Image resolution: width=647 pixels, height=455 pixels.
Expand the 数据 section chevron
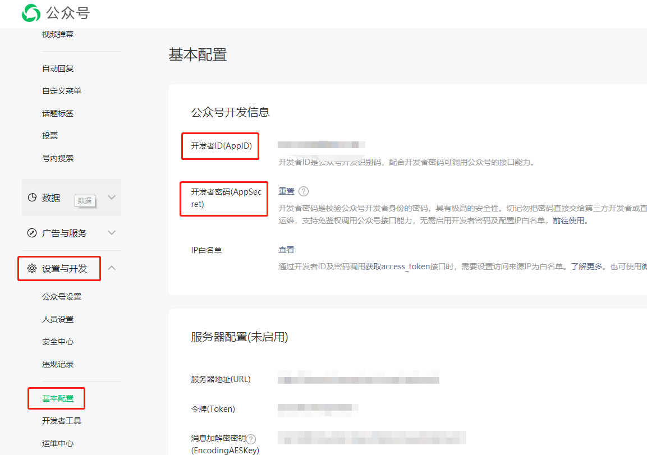coord(112,197)
